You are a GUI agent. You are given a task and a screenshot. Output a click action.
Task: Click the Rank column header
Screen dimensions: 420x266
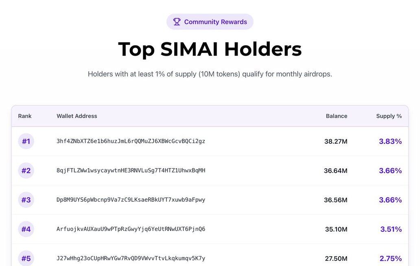pos(25,116)
